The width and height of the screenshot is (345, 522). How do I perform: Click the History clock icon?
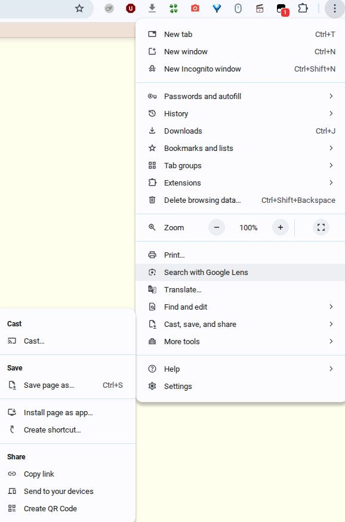coord(152,113)
